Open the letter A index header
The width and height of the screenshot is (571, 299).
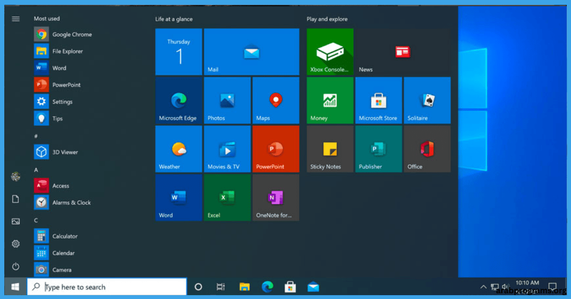click(36, 169)
